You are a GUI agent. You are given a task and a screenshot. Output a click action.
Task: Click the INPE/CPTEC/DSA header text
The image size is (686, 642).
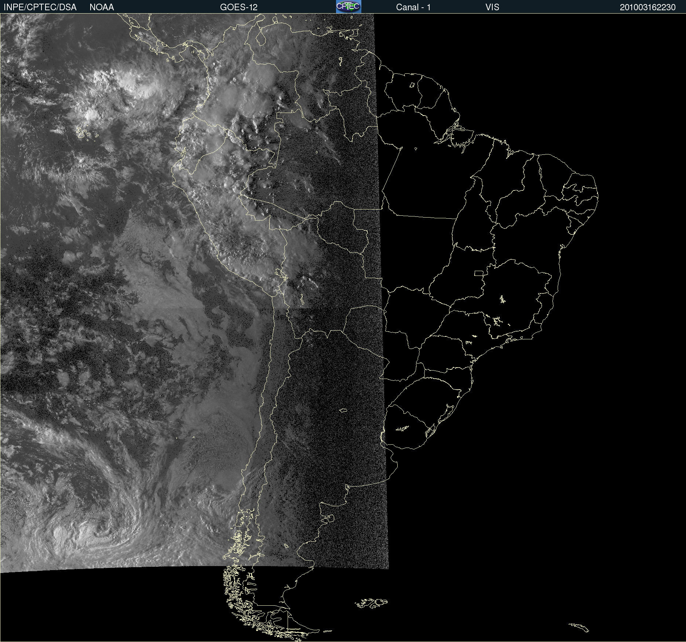(x=40, y=7)
